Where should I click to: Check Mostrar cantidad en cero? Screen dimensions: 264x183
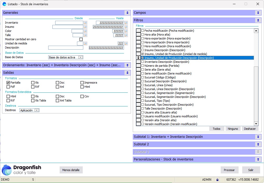[81, 39]
